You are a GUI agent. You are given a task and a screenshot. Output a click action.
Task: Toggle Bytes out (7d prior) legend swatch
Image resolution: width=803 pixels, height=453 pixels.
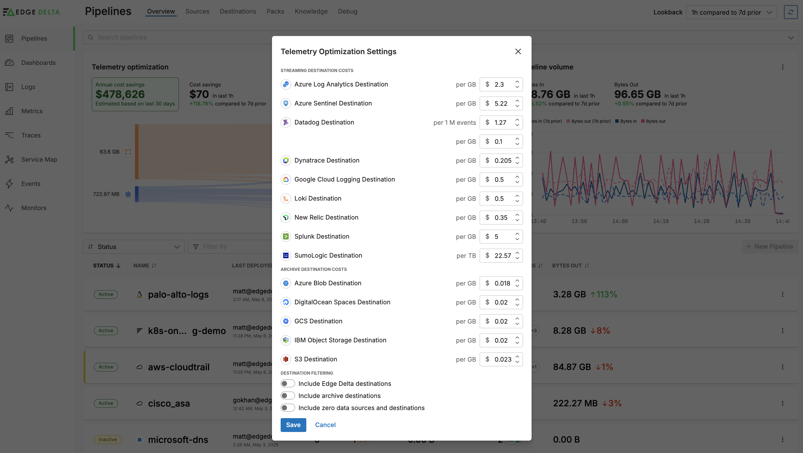click(x=568, y=121)
